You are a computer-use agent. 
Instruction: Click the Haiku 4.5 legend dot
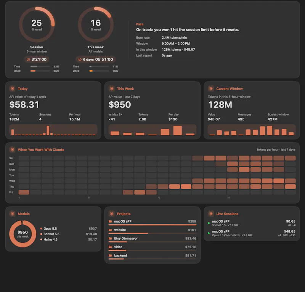point(41,239)
